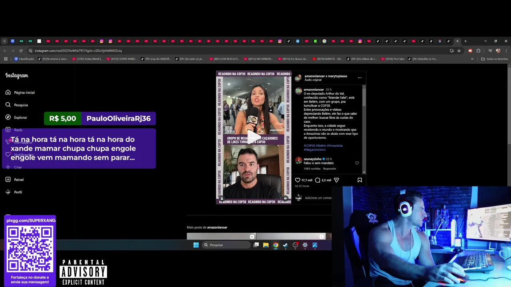
Task: Open Steam from the taskbar
Action: (285, 245)
